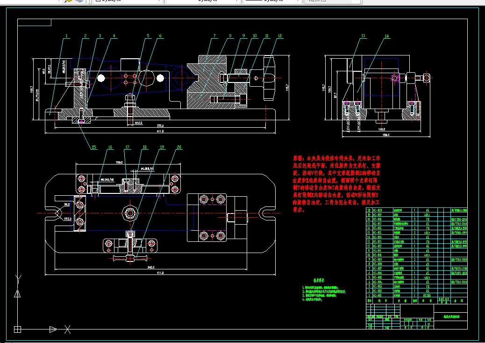
Task: Select balloon number 1 label
Action: coord(66,36)
